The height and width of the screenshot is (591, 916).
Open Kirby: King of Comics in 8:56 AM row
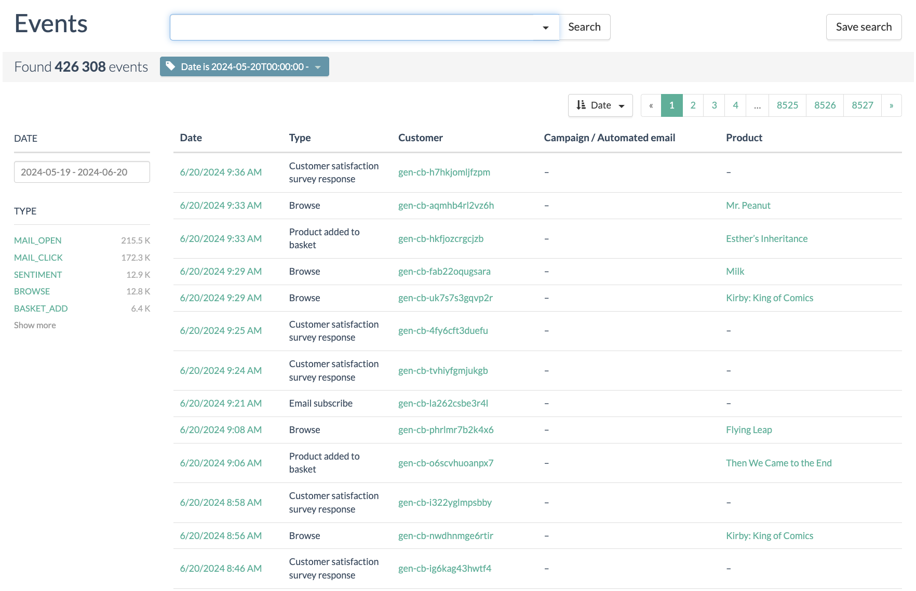pyautogui.click(x=770, y=536)
